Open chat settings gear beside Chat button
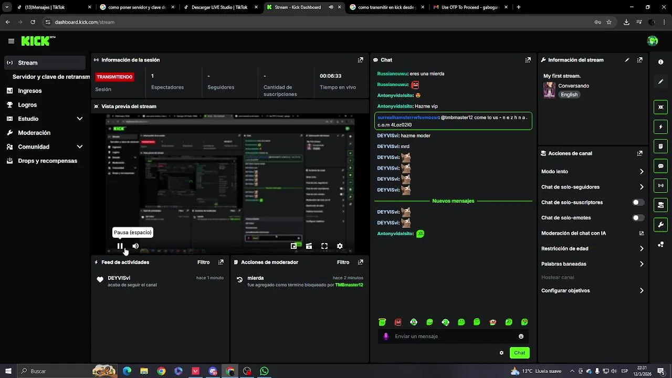The image size is (672, 378). tap(501, 353)
